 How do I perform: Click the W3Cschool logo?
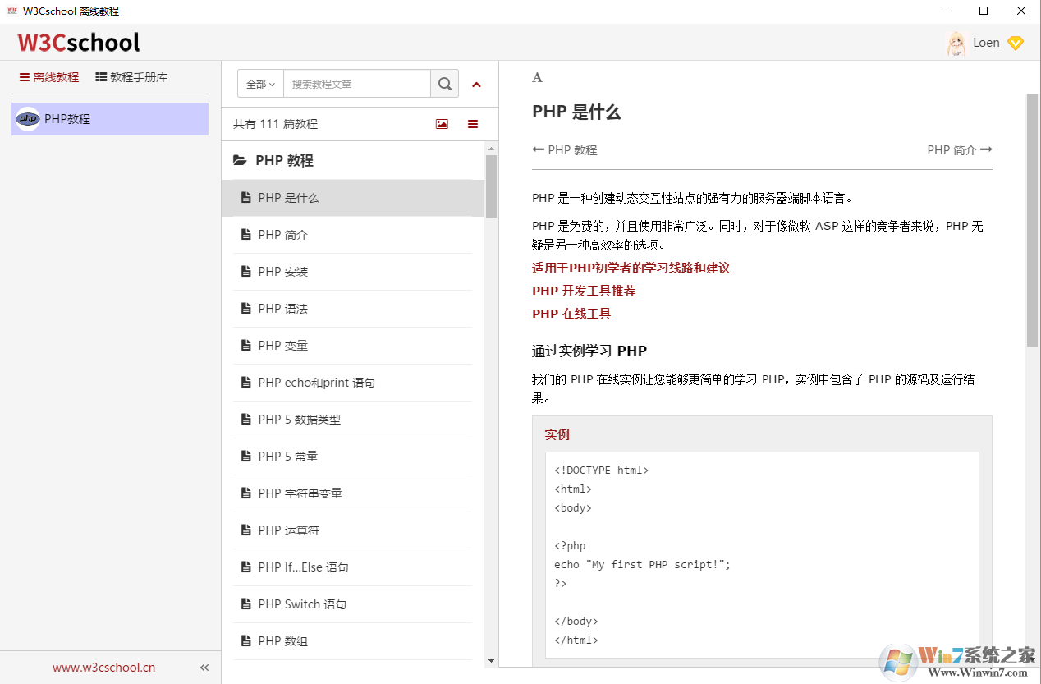(78, 42)
